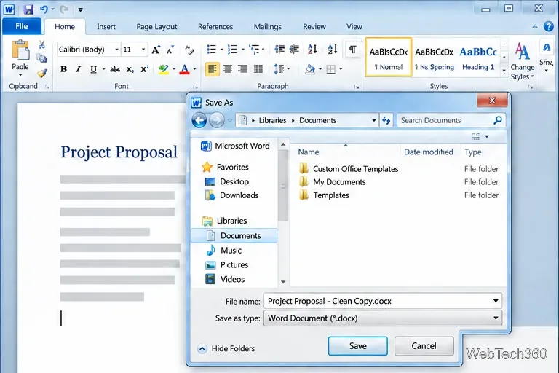Switch to the Mailings tab

coord(267,27)
